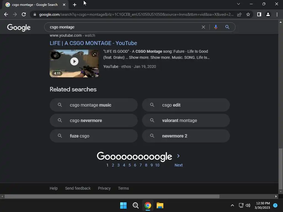Open the Chrome side panel
This screenshot has height=212, width=283.
coord(259,14)
